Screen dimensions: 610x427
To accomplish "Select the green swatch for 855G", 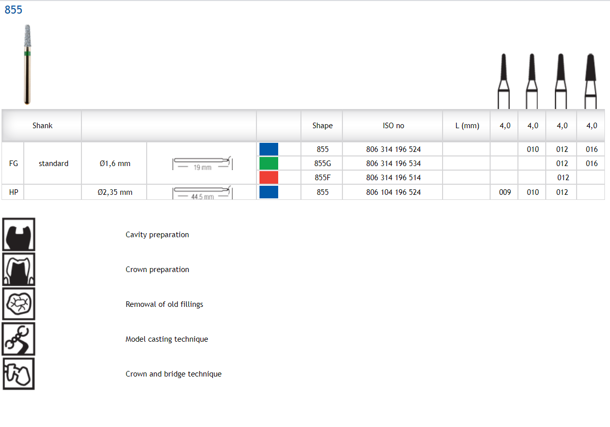I will click(269, 164).
